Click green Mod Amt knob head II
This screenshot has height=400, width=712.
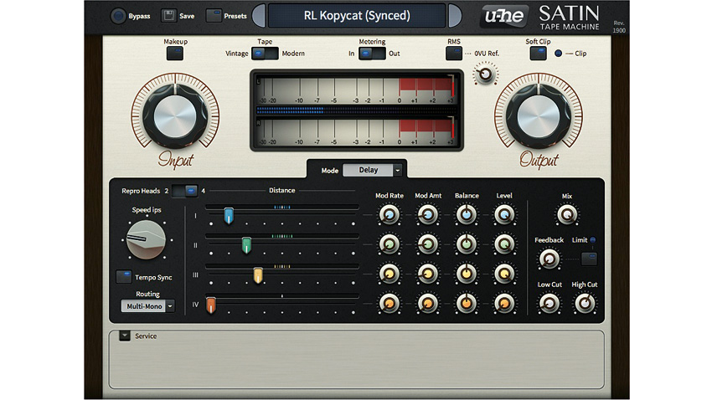(427, 244)
